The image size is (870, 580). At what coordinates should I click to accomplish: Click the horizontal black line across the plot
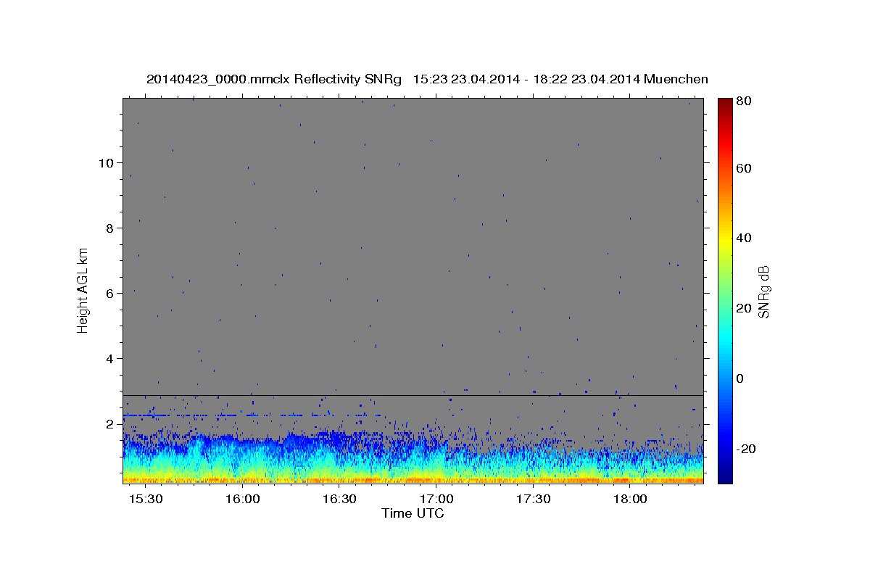click(413, 395)
